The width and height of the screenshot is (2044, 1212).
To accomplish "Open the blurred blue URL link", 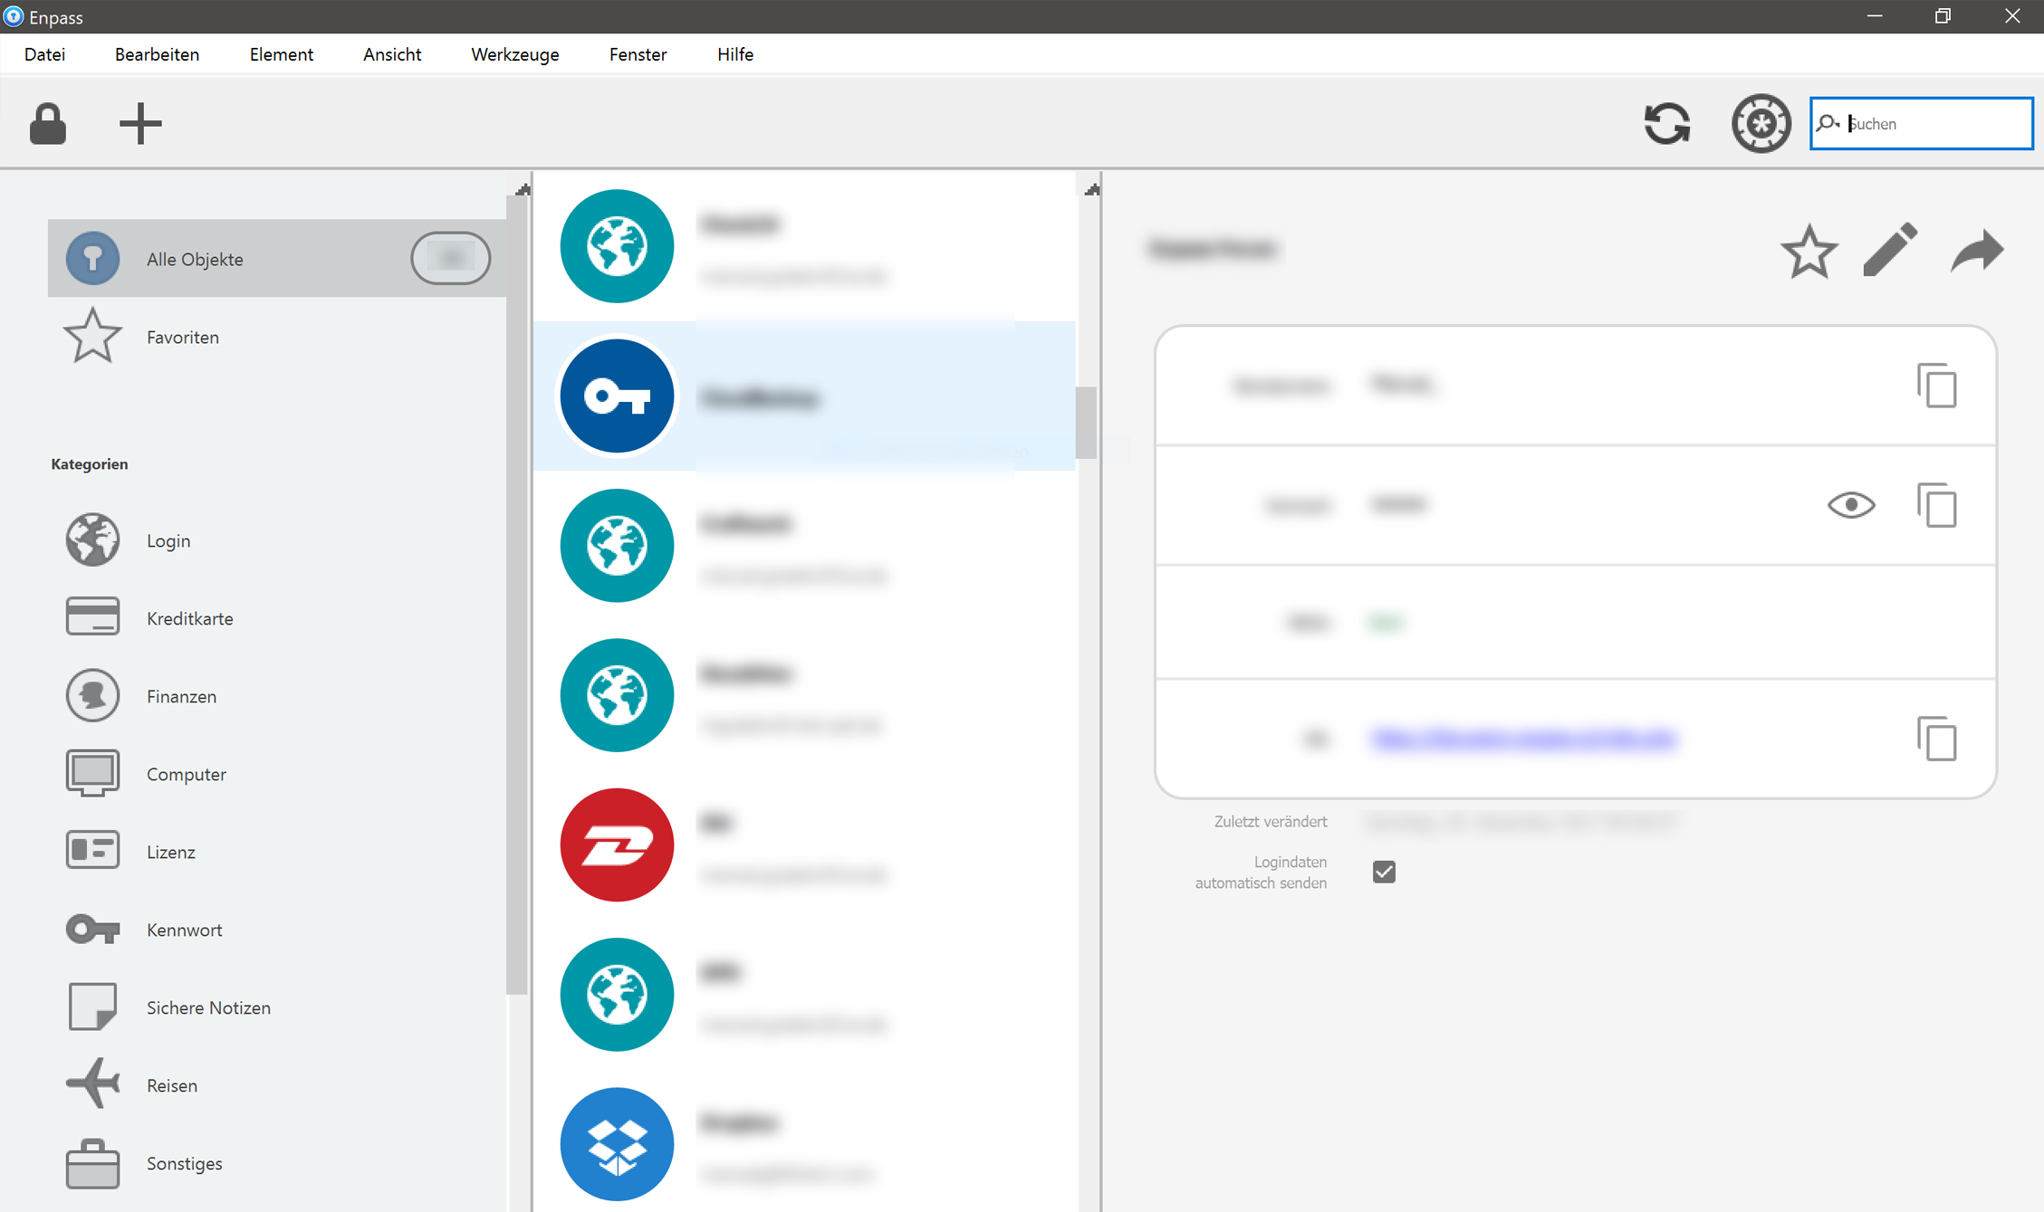I will (x=1522, y=739).
